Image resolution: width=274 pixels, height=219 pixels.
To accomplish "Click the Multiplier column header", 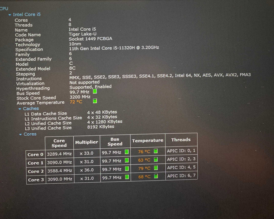I will [87, 142].
